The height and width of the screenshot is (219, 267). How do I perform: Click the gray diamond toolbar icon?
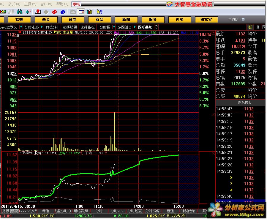click(46, 12)
